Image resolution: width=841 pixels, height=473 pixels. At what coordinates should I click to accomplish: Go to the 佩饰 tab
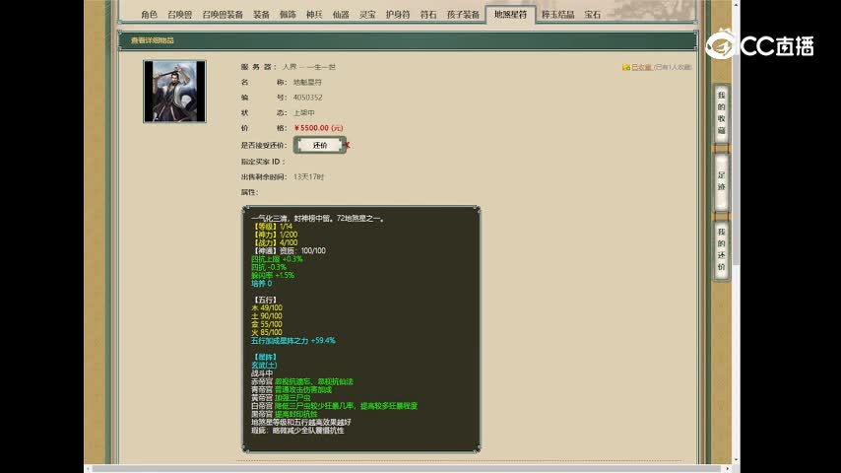pyautogui.click(x=288, y=15)
